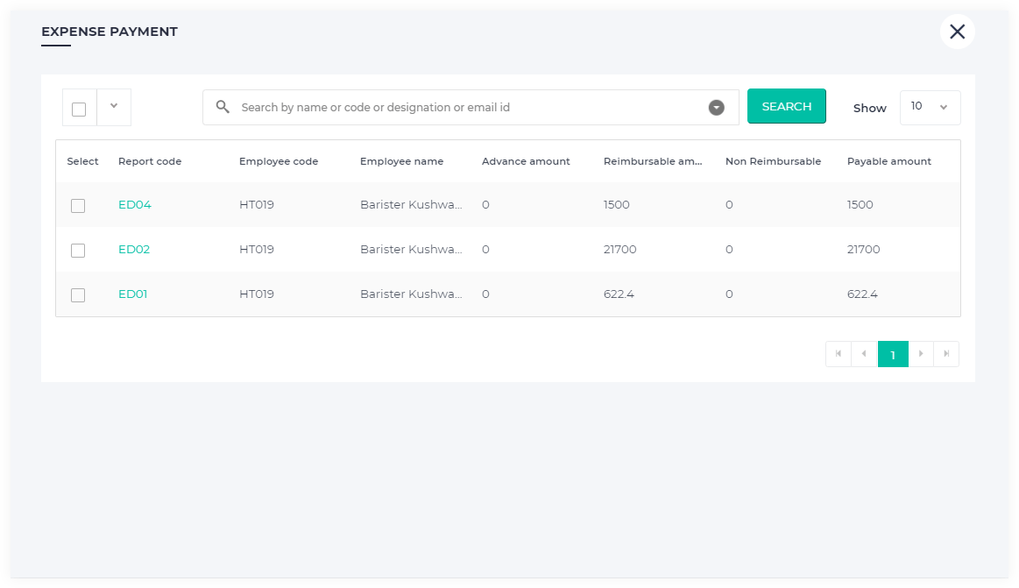Screen dimensions: 1019x588
Task: Click payable amount 21700
Action: coord(863,250)
